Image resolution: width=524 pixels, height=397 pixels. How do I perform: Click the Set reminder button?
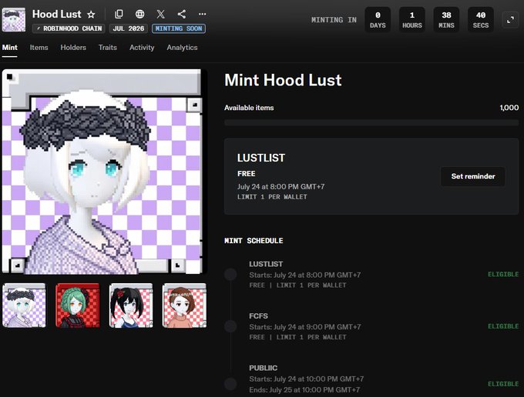[473, 176]
